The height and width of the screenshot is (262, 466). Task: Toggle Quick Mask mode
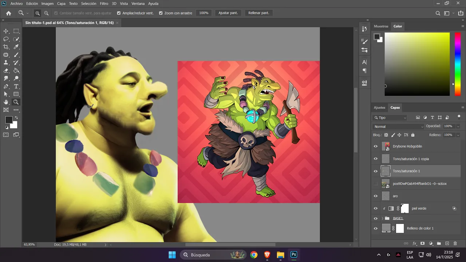point(6,135)
